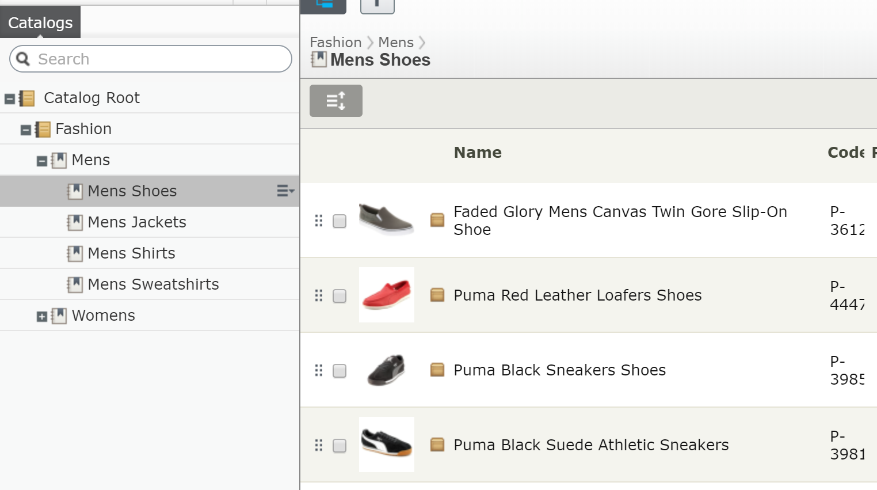This screenshot has width=877, height=490.
Task: Switch to the Catalogs tab
Action: click(x=40, y=22)
